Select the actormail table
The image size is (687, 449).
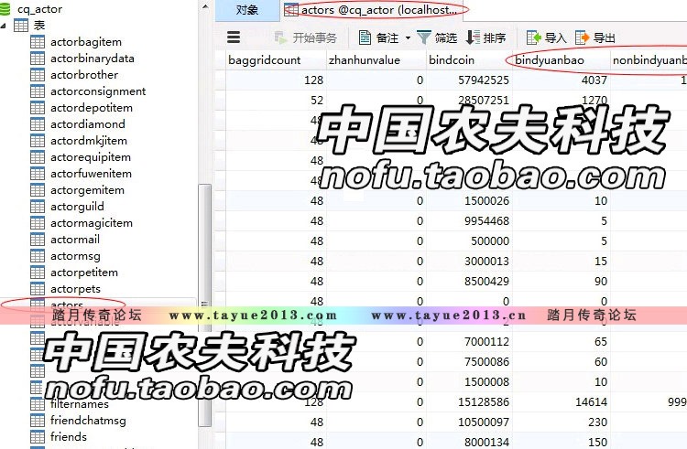75,240
